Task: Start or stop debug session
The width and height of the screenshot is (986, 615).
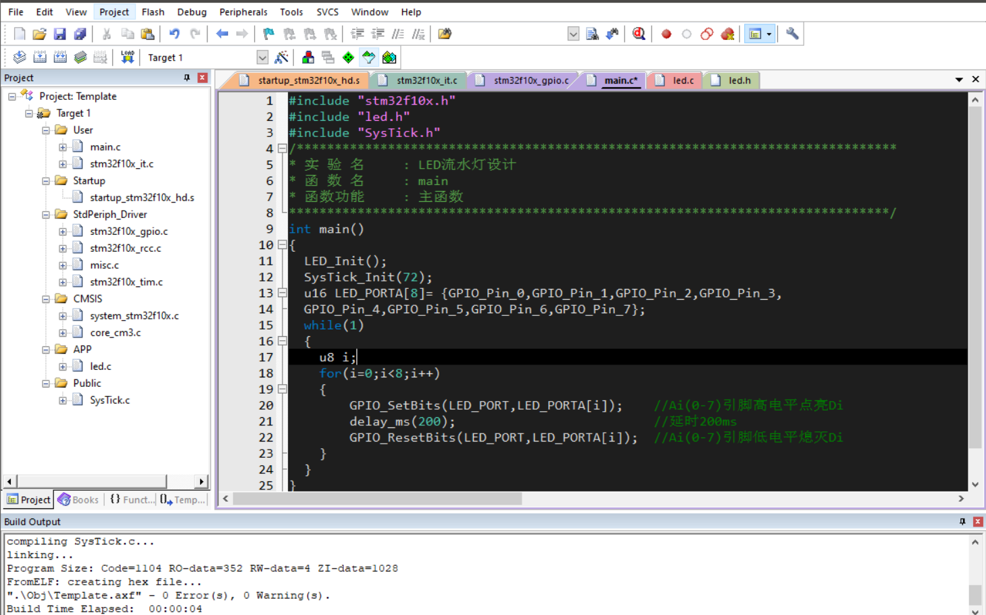Action: [639, 34]
